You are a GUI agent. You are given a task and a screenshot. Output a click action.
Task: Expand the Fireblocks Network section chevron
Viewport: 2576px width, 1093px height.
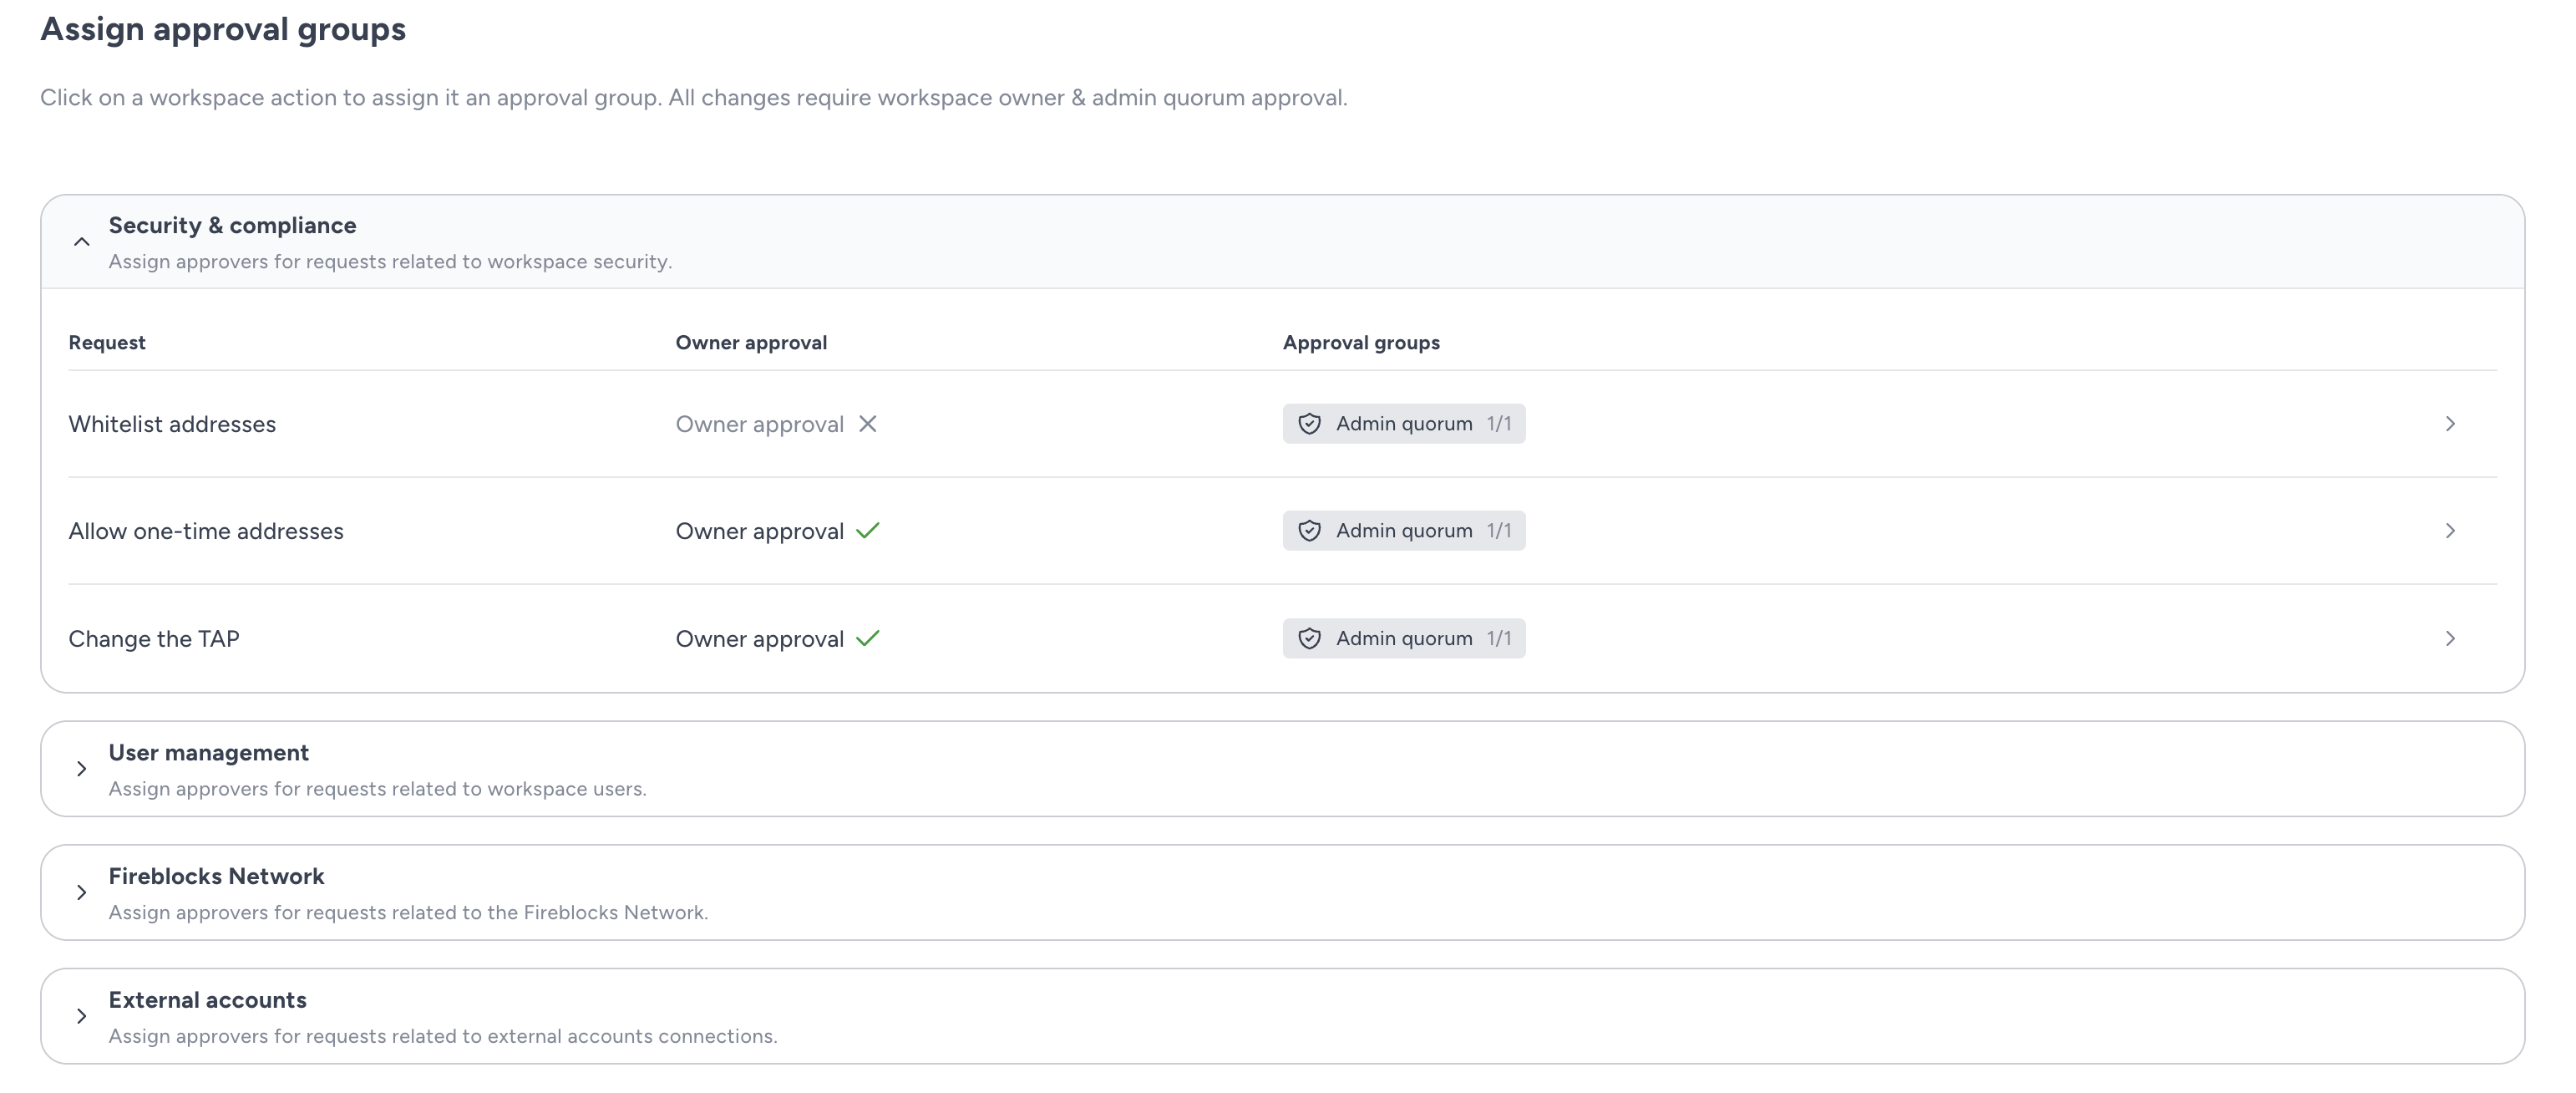tap(82, 893)
